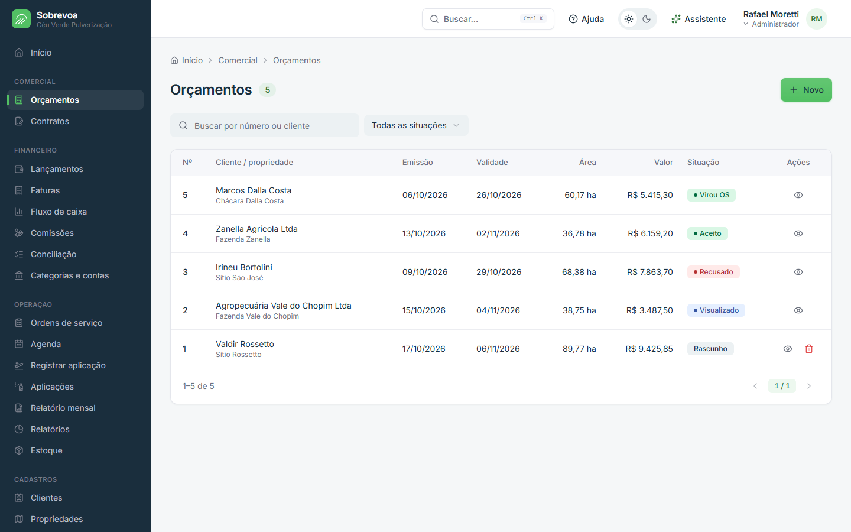Go to next page of results
The image size is (851, 532).
tap(809, 386)
